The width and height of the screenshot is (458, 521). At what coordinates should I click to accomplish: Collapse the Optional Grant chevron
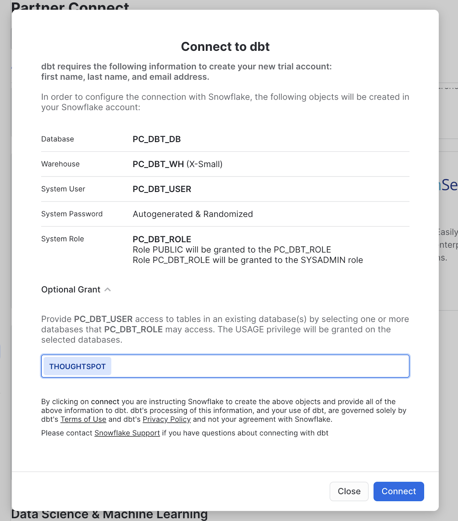[108, 289]
